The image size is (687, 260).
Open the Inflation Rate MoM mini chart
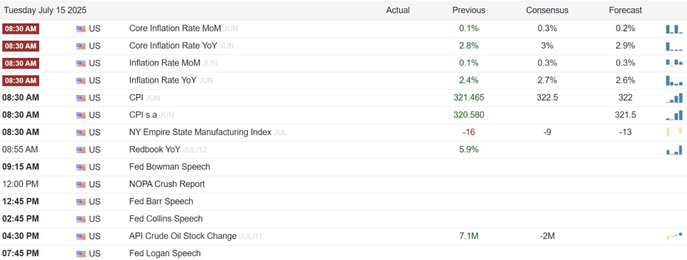(674, 63)
